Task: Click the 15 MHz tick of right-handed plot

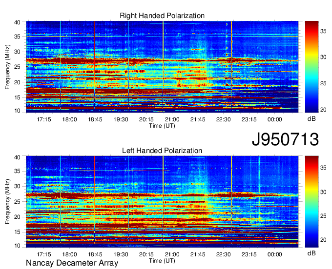Action: [18, 97]
